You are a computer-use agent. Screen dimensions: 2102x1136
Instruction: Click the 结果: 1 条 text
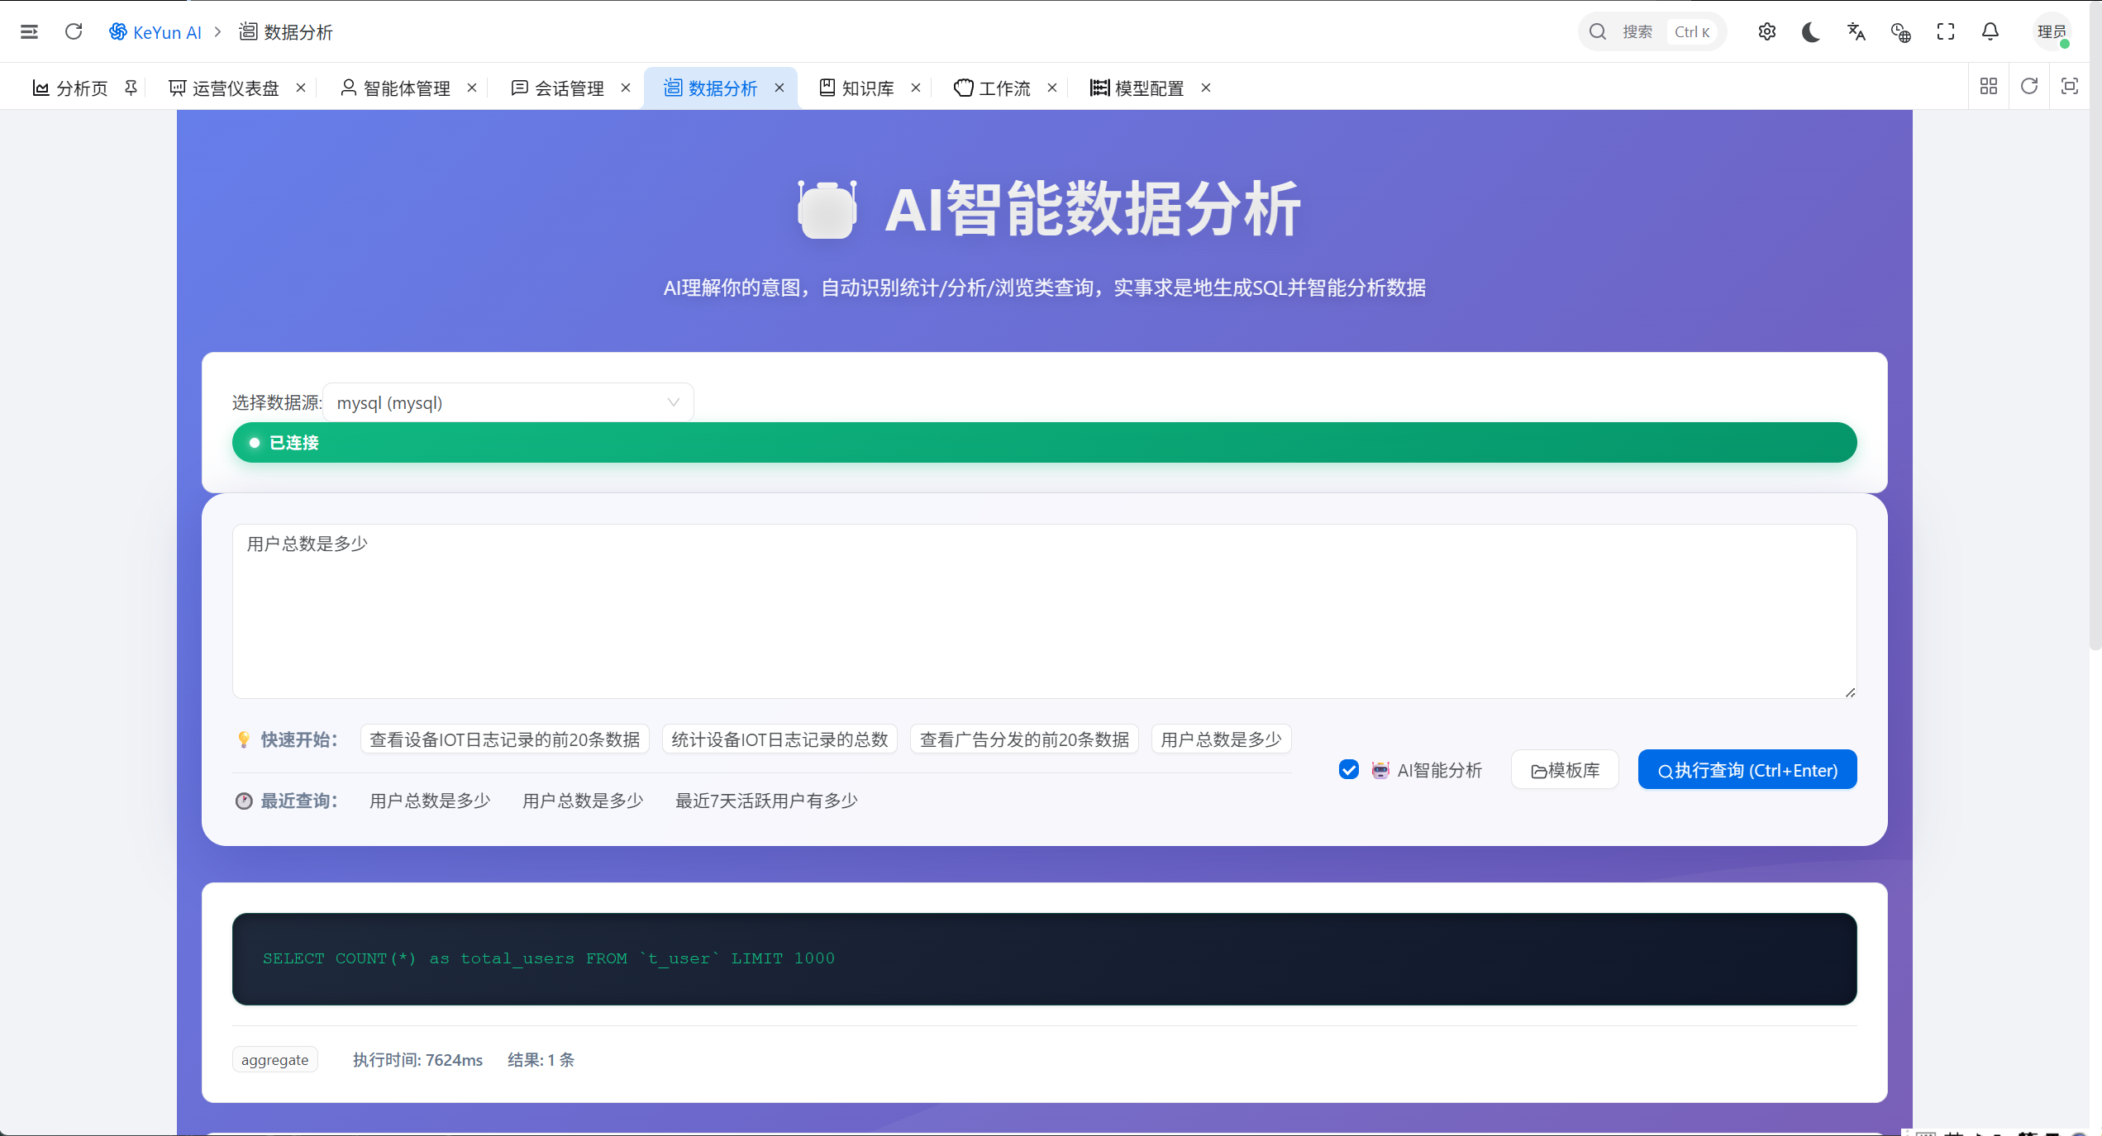pos(541,1060)
